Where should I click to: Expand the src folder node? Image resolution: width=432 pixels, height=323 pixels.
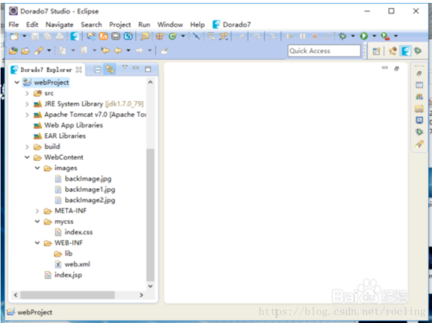point(27,93)
